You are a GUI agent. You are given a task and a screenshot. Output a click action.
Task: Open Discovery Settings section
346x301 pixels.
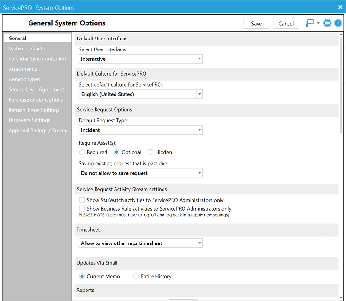29,120
